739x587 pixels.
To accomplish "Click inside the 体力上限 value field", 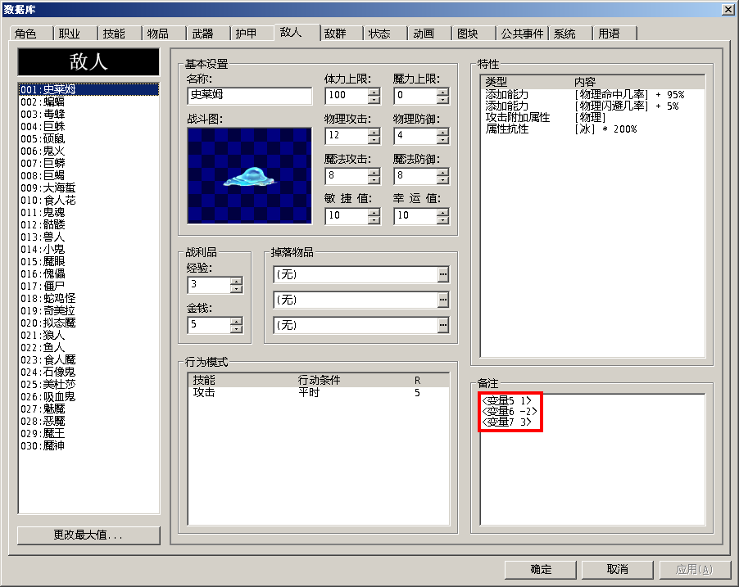I will (347, 96).
